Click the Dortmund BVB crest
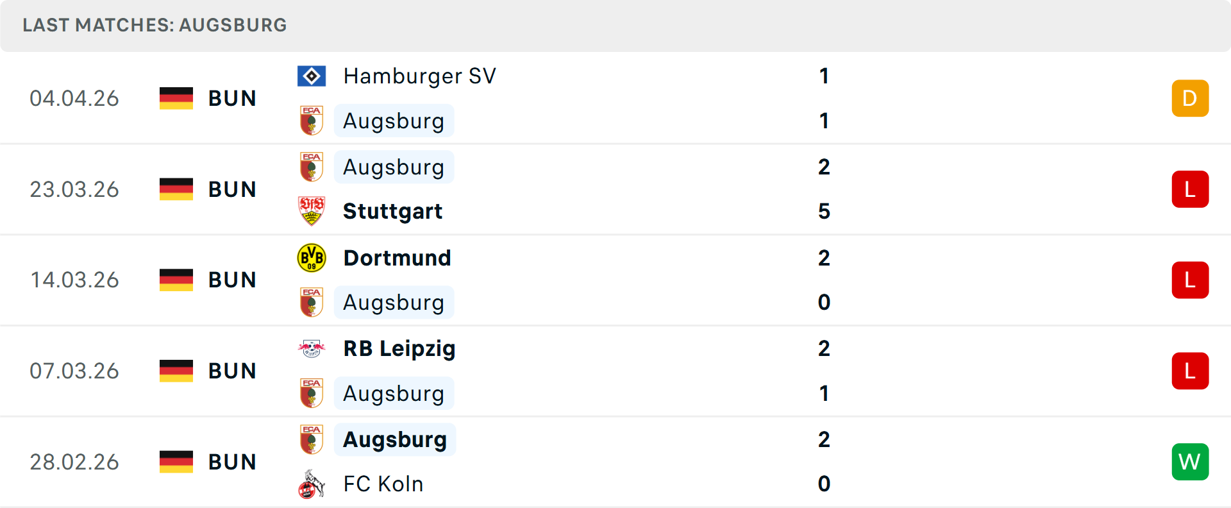This screenshot has height=508, width=1231. (x=312, y=257)
